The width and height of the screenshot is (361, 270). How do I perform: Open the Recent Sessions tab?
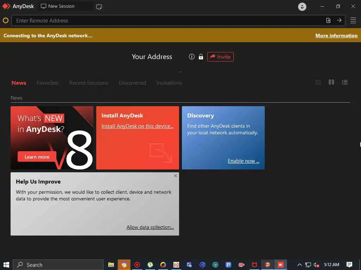[88, 83]
